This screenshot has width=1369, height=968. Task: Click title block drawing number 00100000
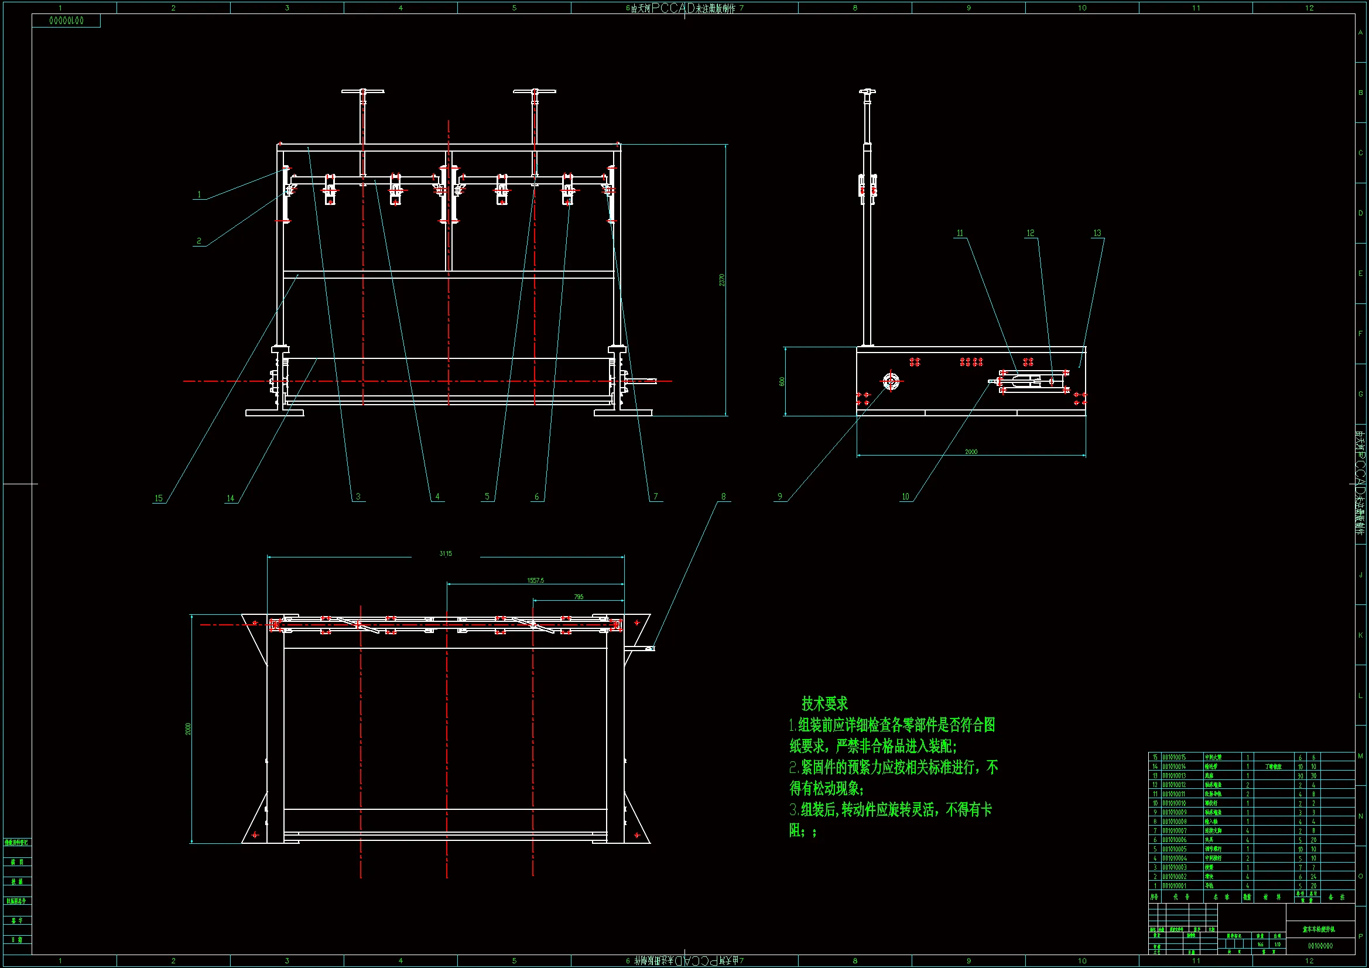[1320, 946]
